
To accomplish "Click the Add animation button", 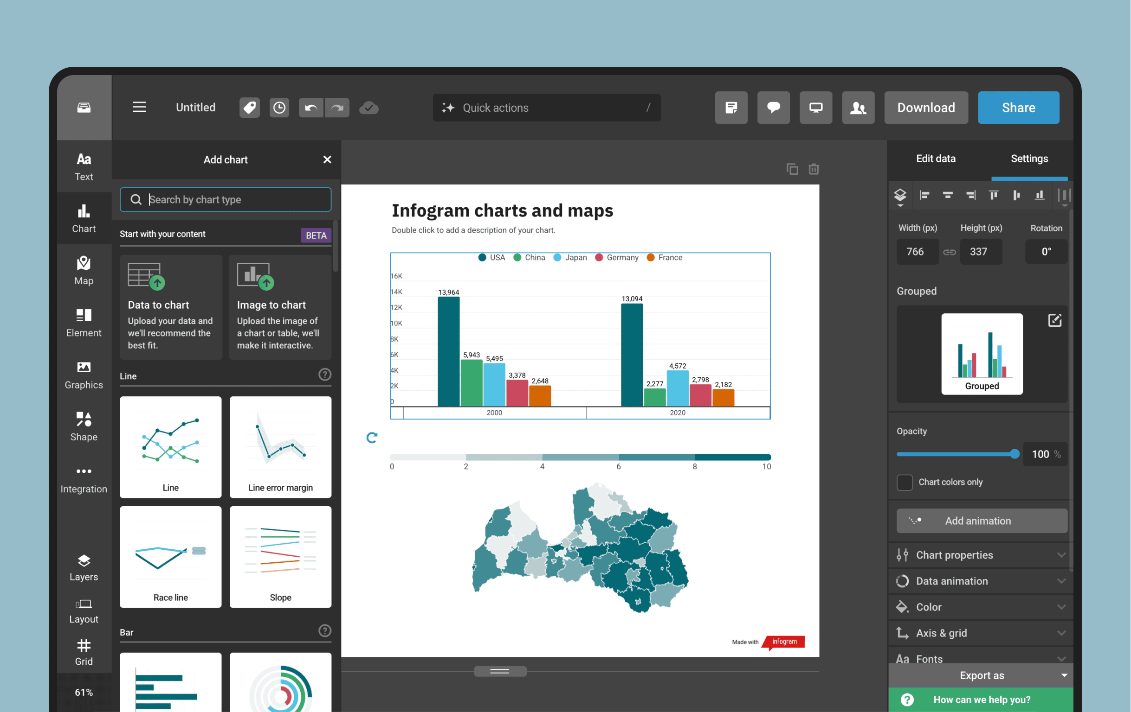I will tap(981, 521).
